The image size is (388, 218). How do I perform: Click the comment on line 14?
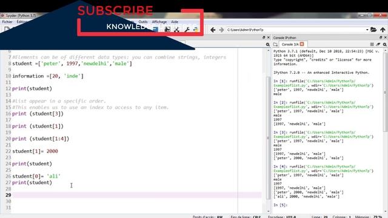tap(59, 101)
